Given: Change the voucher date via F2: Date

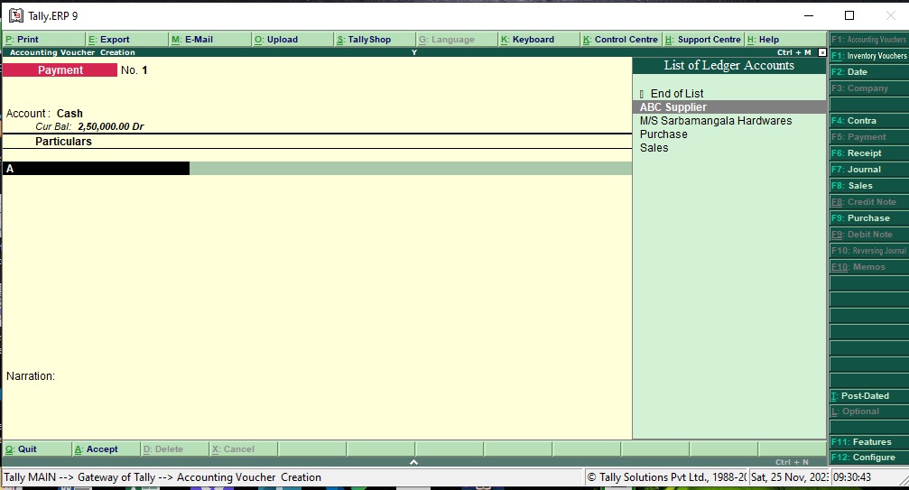Looking at the screenshot, I should click(868, 72).
